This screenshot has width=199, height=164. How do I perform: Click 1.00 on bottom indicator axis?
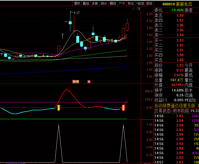tap(149, 125)
